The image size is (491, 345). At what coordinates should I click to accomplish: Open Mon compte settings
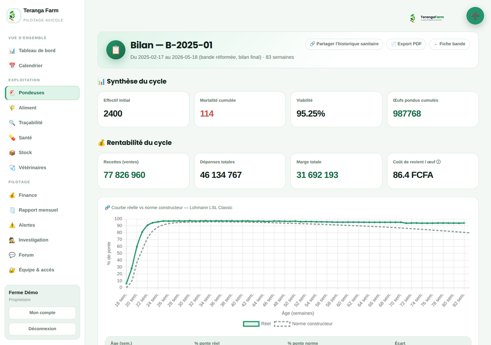pos(42,313)
